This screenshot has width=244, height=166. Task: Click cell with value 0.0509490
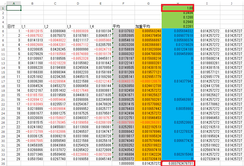(x=55, y=154)
